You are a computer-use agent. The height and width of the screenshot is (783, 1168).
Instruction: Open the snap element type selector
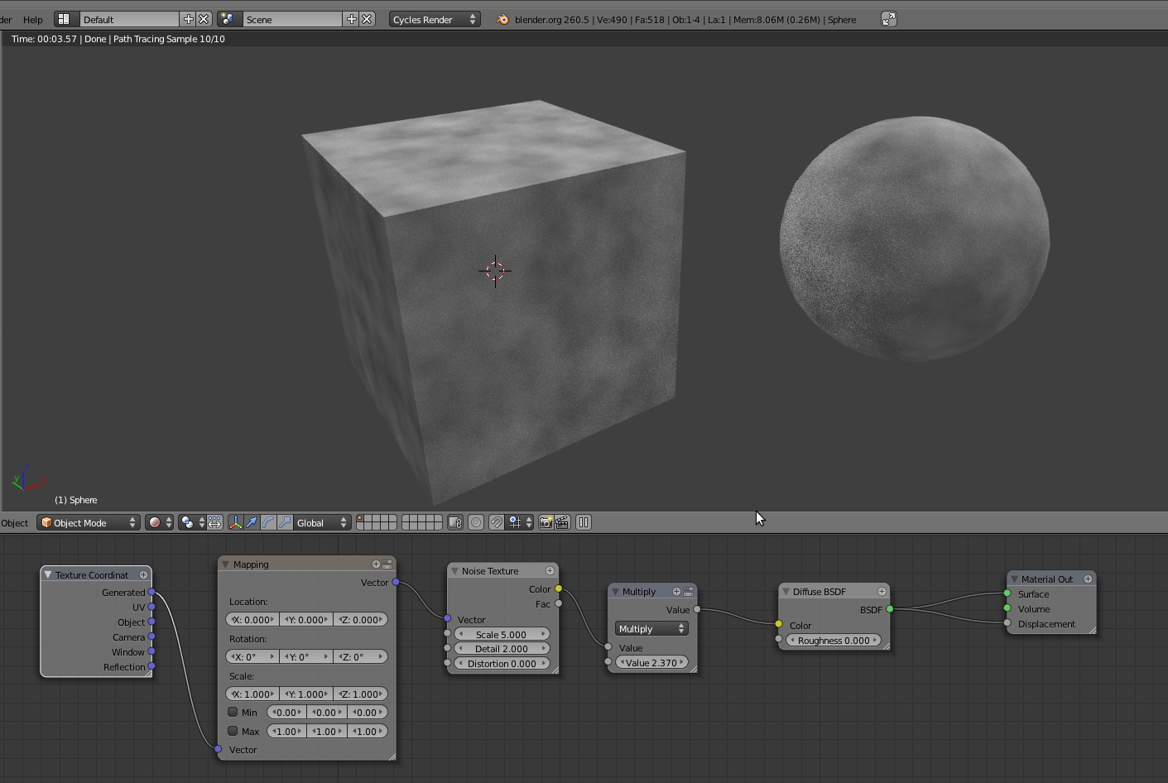tap(521, 522)
